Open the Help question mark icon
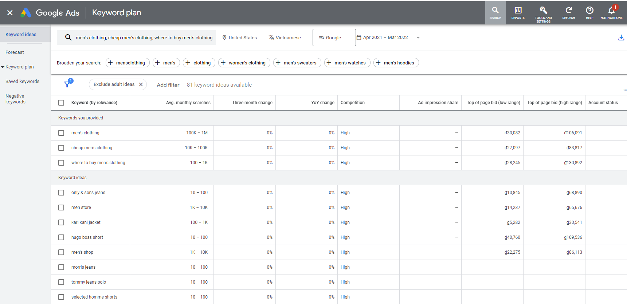 click(589, 13)
